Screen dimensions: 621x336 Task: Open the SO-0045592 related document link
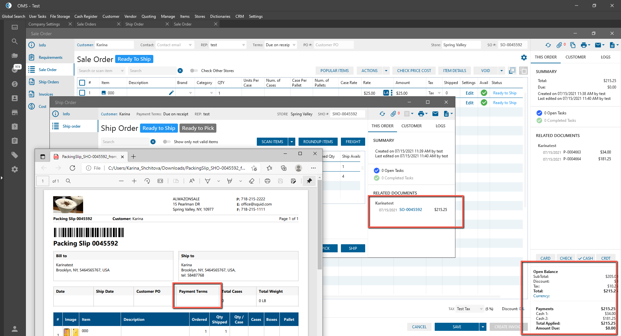[410, 210]
